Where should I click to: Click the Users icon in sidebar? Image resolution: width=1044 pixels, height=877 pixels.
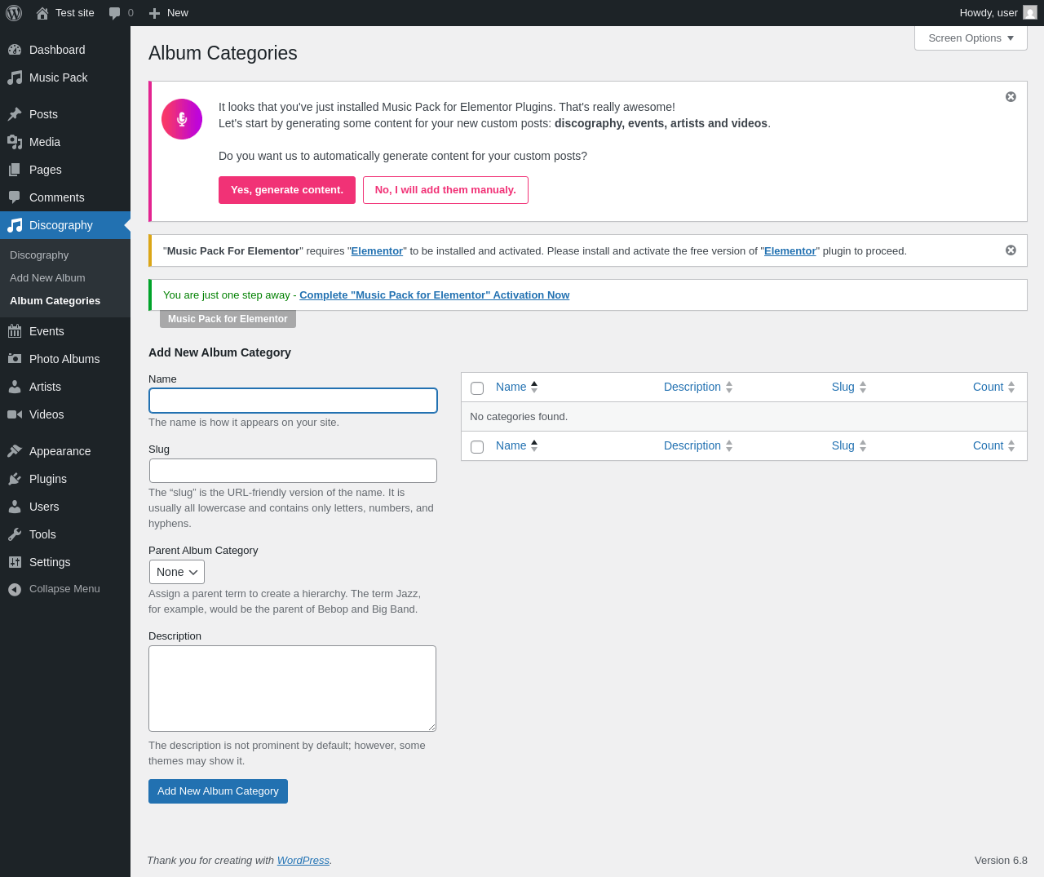coord(15,507)
